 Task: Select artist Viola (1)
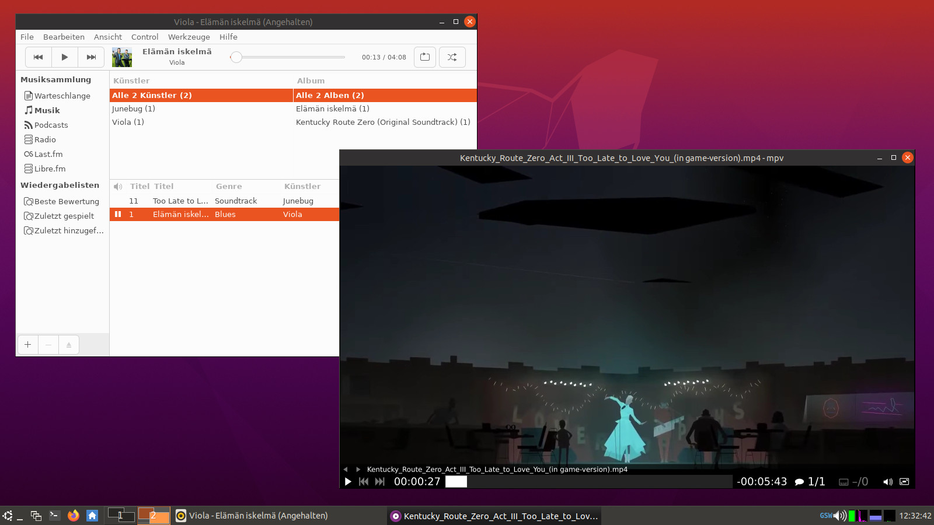tap(201, 122)
